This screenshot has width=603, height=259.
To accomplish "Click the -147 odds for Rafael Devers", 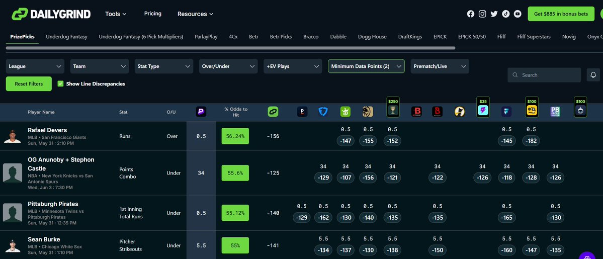I will [346, 141].
